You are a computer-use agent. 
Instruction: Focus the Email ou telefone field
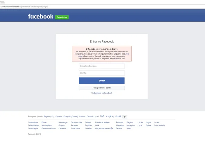pos(102,66)
